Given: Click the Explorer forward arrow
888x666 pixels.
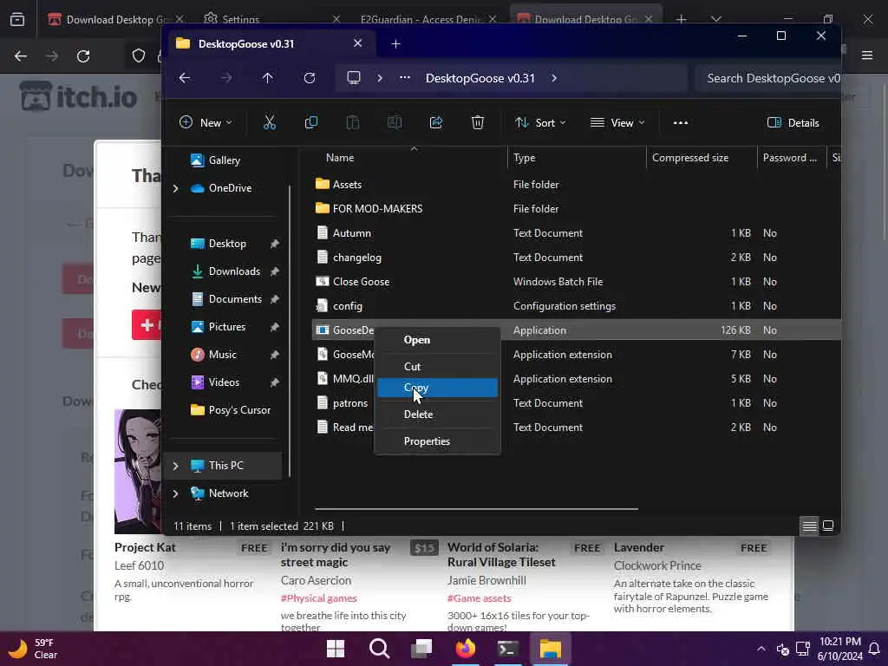Looking at the screenshot, I should 226,77.
